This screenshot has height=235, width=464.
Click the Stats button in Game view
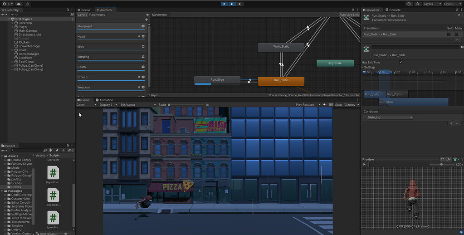point(338,105)
